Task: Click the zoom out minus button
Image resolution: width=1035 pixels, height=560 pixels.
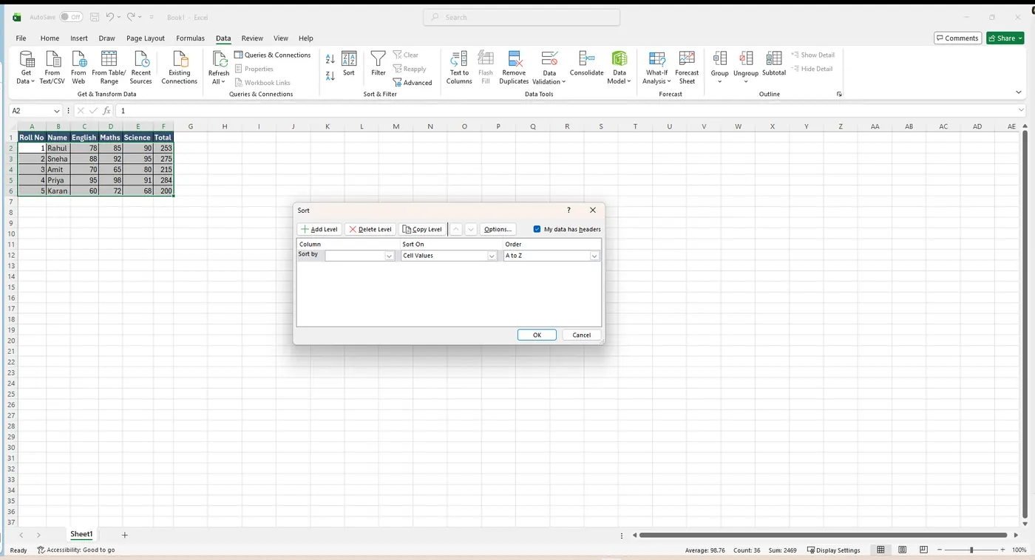Action: click(940, 550)
